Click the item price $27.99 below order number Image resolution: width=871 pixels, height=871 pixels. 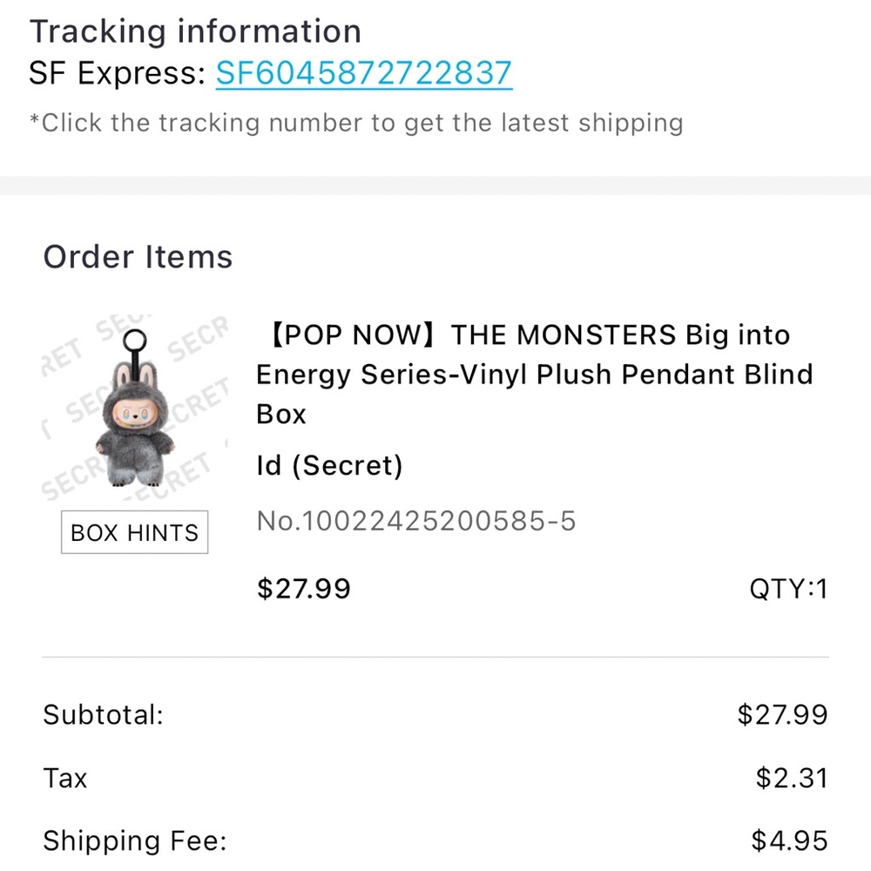[x=304, y=589]
